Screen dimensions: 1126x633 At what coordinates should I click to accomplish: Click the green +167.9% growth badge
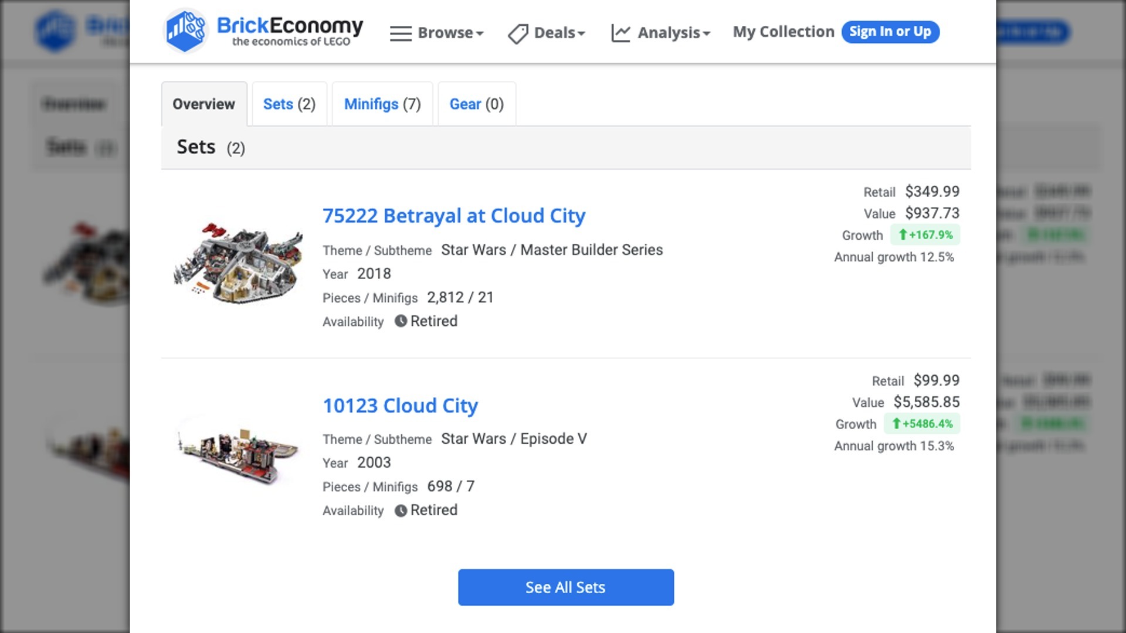pos(925,235)
